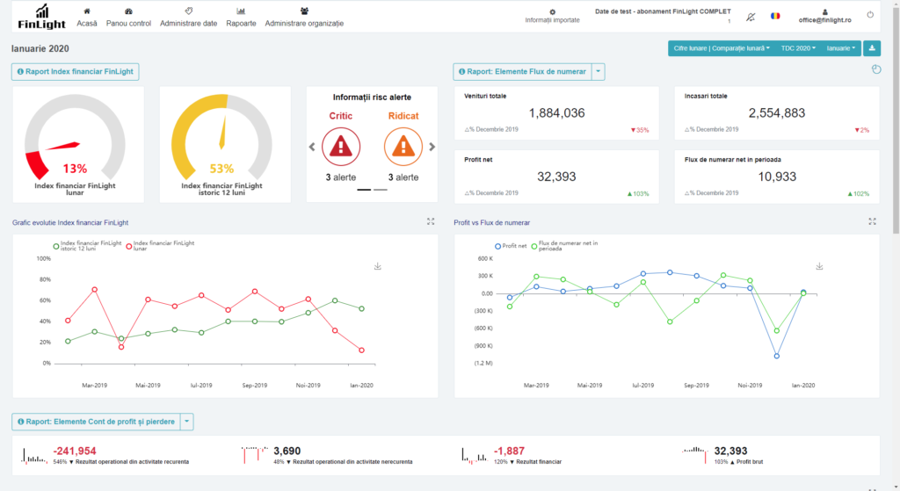Viewport: 900px width, 491px height.
Task: Click the Romanian flag language icon
Action: tap(775, 16)
